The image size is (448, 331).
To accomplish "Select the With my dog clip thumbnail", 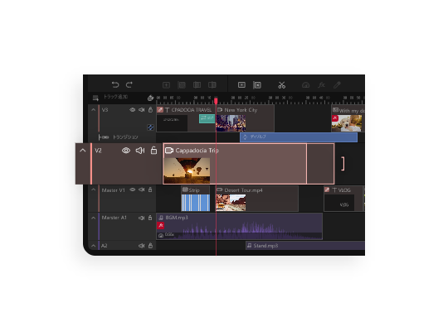I will [347, 123].
